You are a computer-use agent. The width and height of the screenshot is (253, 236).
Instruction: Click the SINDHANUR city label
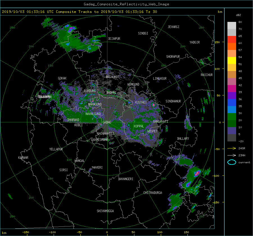(x=173, y=101)
